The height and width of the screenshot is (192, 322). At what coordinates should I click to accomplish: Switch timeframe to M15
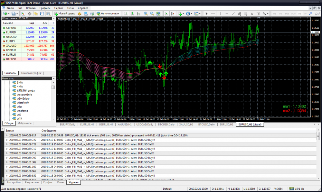(x=287, y=14)
